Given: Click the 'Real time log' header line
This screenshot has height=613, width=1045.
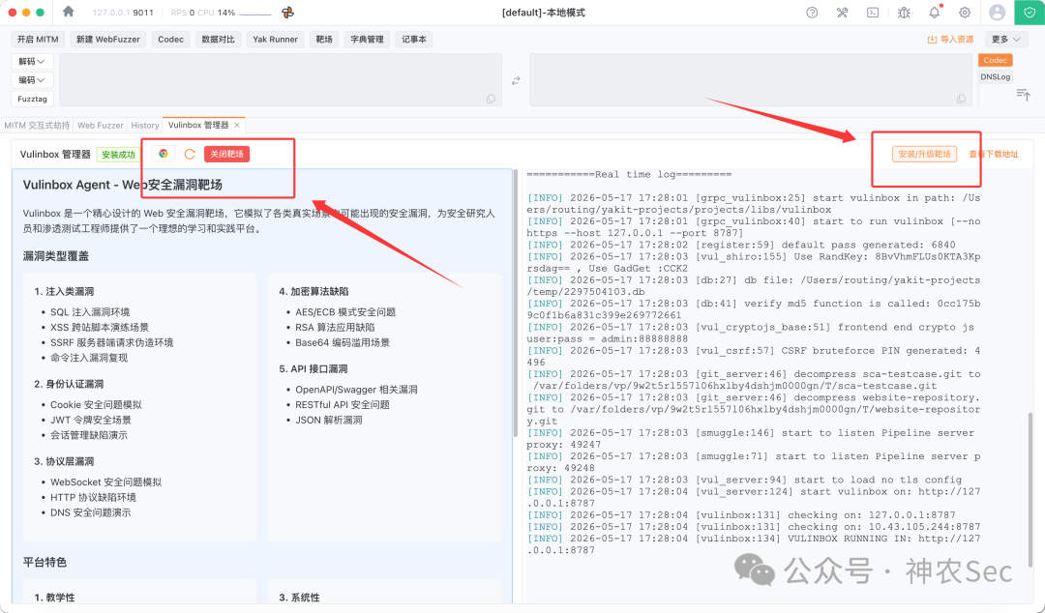Looking at the screenshot, I should pyautogui.click(x=629, y=175).
